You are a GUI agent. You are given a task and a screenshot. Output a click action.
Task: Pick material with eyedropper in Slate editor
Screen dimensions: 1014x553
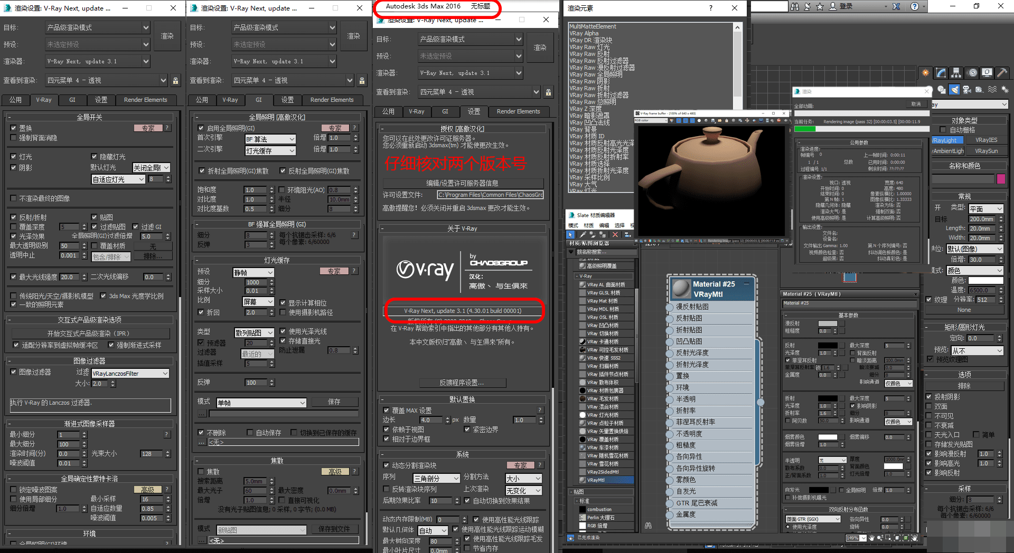(x=583, y=234)
